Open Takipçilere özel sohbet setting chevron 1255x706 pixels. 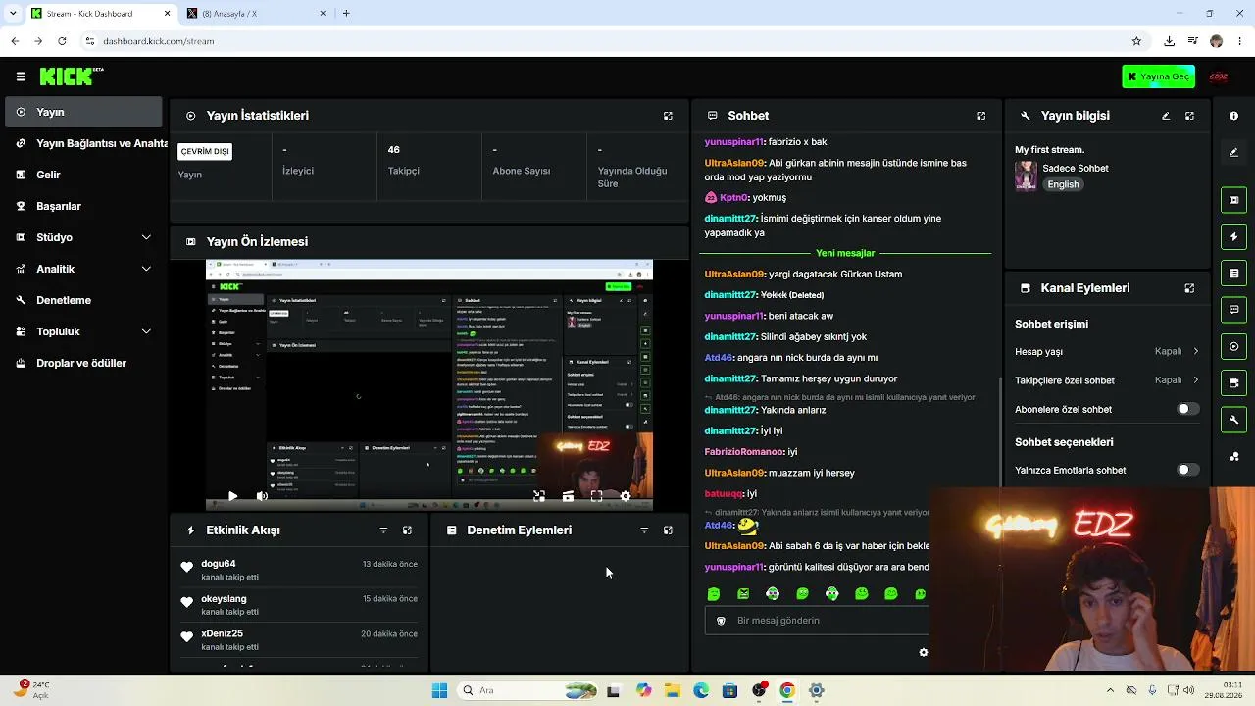click(x=1195, y=380)
